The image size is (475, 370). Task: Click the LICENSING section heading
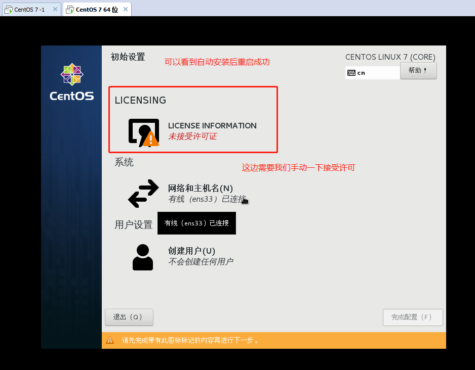140,100
